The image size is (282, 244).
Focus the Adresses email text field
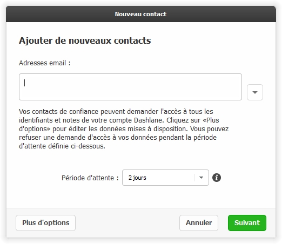click(130, 87)
